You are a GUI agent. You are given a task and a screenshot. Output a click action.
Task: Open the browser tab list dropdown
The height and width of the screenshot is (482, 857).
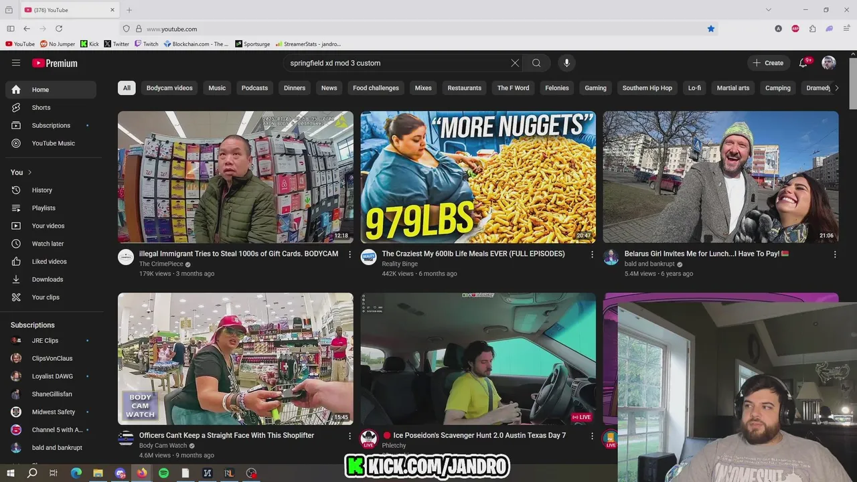[x=768, y=10]
